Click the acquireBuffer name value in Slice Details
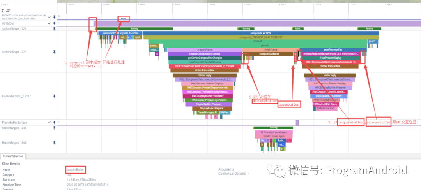The height and width of the screenshot is (190, 421). tap(76, 170)
